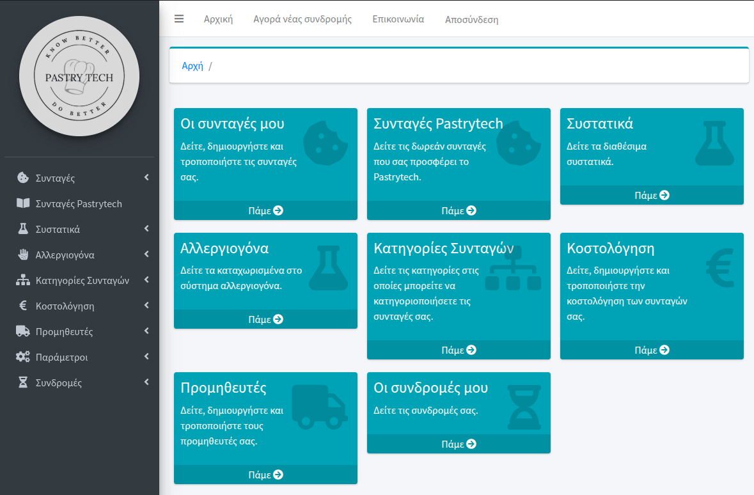Click Πάμε on Οι συνδρομές μου card

click(459, 444)
